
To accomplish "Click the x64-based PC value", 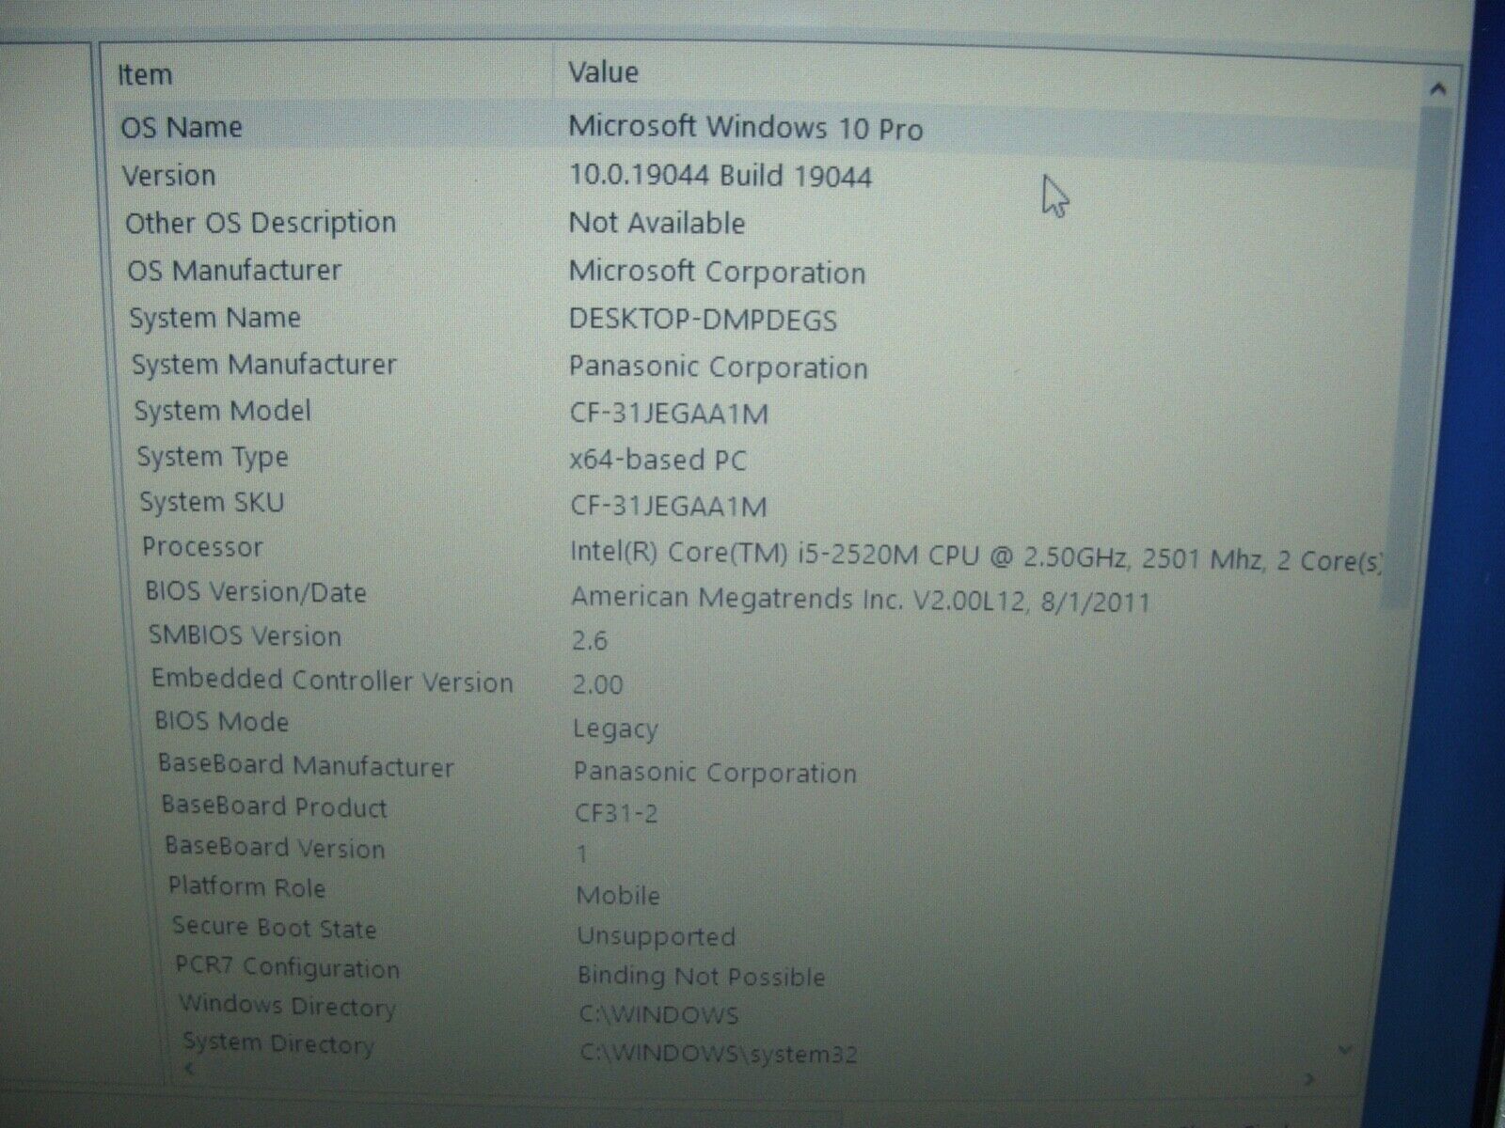I will (x=658, y=460).
